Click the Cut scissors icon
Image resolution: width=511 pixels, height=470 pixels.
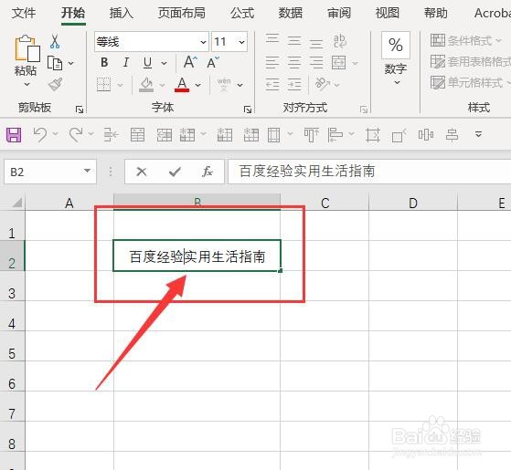55,41
